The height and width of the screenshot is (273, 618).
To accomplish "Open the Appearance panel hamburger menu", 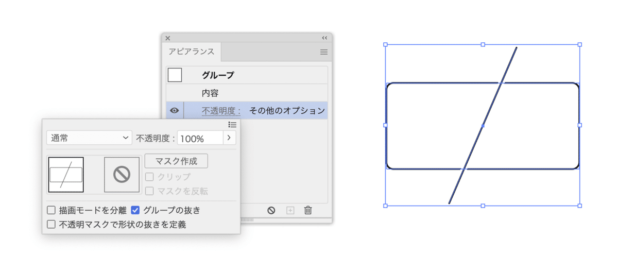I will 324,52.
